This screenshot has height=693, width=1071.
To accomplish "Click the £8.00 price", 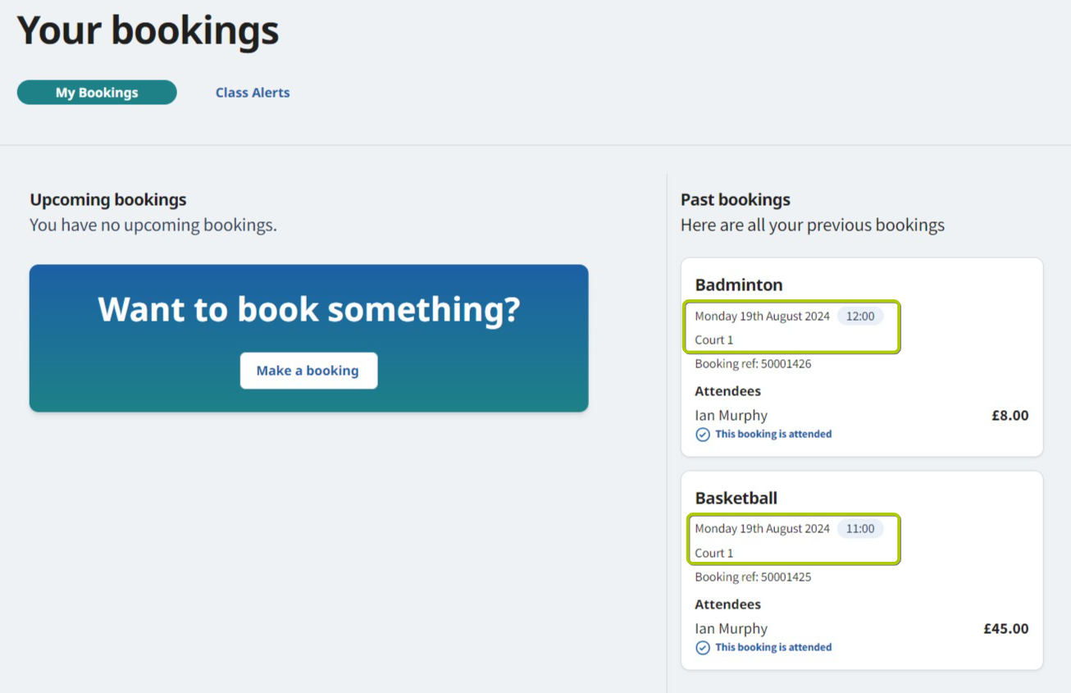I will pos(1010,416).
